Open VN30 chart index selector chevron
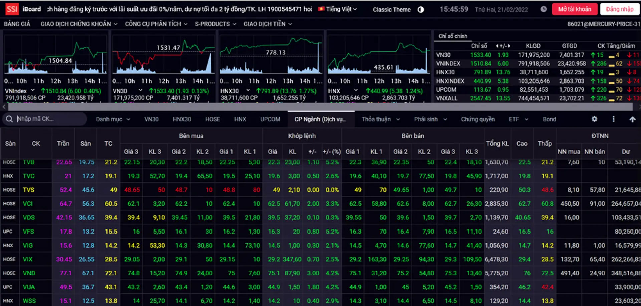This screenshot has width=641, height=306. pyautogui.click(x=140, y=90)
